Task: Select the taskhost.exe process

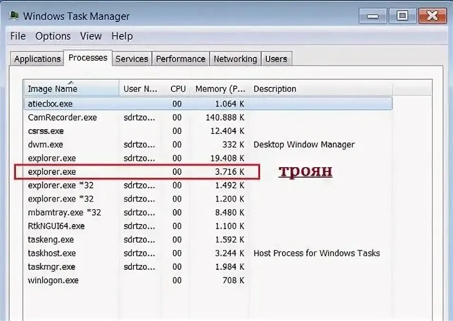Action: (208, 253)
